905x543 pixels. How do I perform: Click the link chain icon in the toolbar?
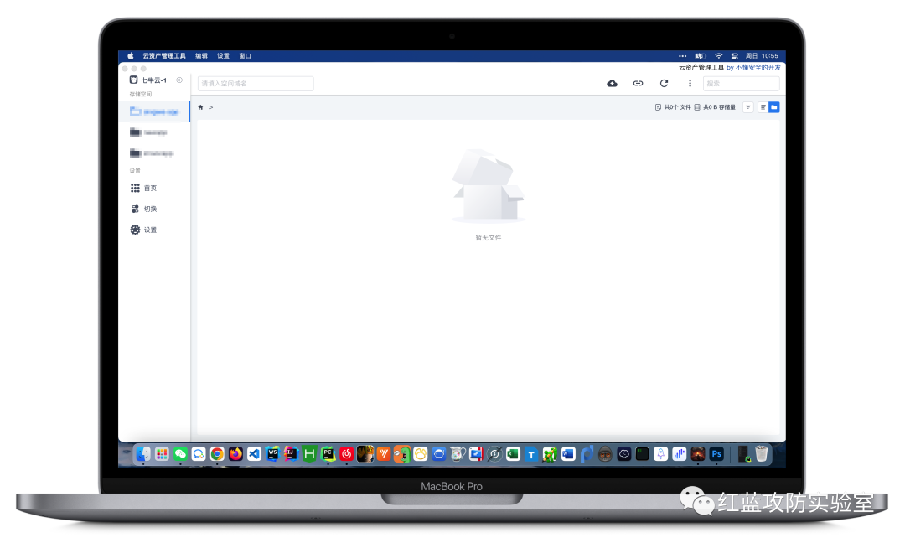point(638,84)
